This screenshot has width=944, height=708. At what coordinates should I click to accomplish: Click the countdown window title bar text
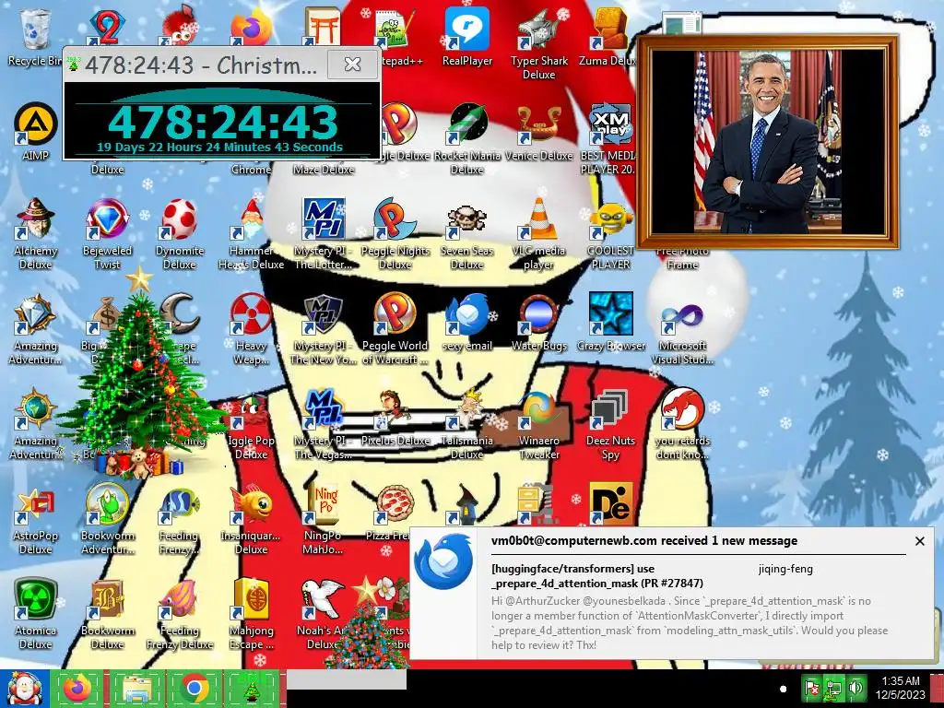pos(200,65)
